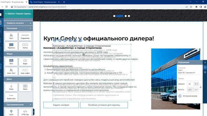
Task: Open the Высота unit dropdown
Action: pyautogui.click(x=196, y=90)
